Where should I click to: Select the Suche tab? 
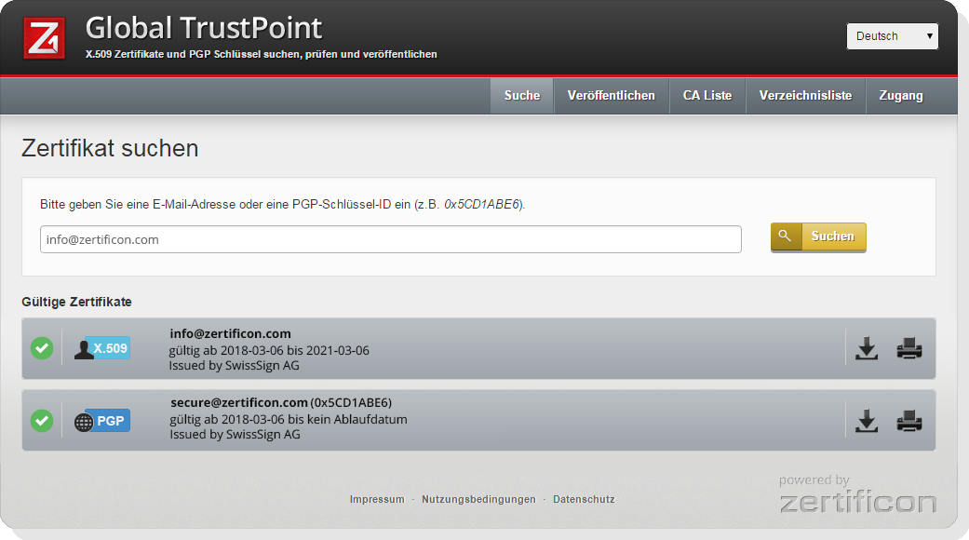tap(522, 96)
